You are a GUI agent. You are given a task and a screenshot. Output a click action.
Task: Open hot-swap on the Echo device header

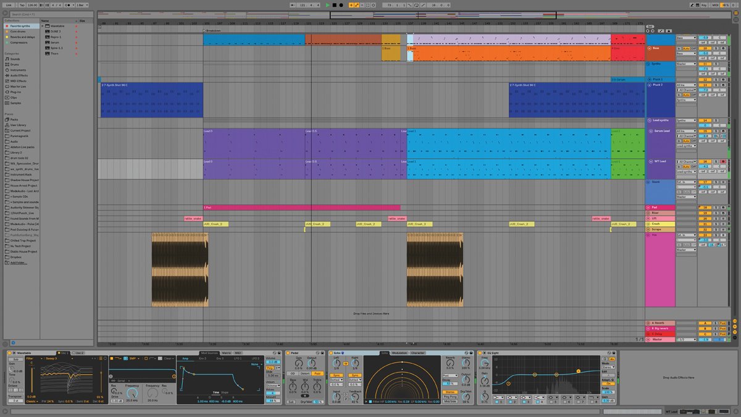(342, 353)
